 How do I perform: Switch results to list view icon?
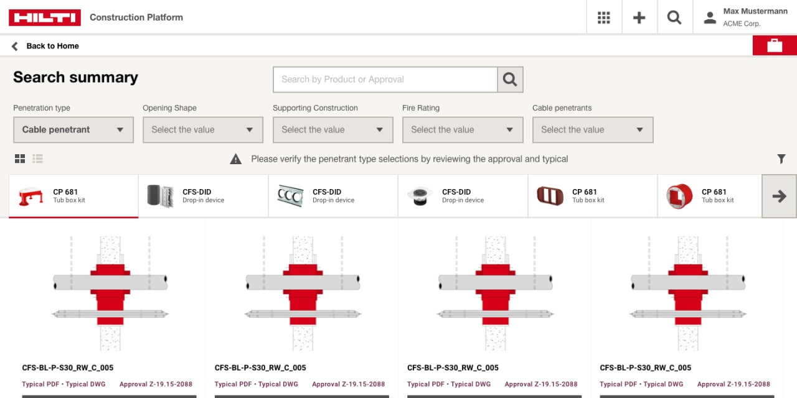[x=37, y=159]
